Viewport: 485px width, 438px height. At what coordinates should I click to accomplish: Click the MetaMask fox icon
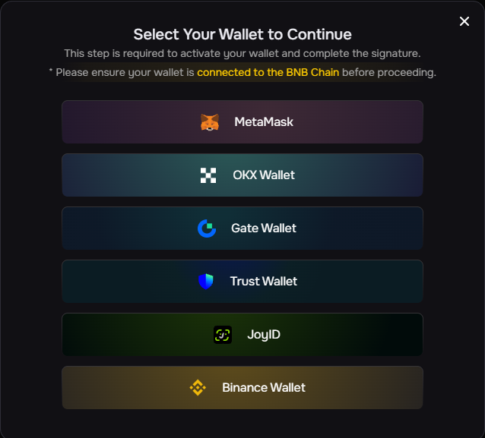click(x=210, y=122)
